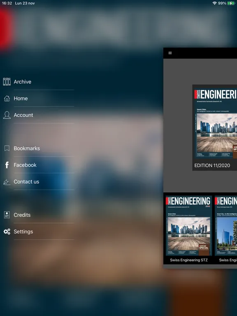Tap the hamburger menu icon
The image size is (237, 316).
coord(170,53)
